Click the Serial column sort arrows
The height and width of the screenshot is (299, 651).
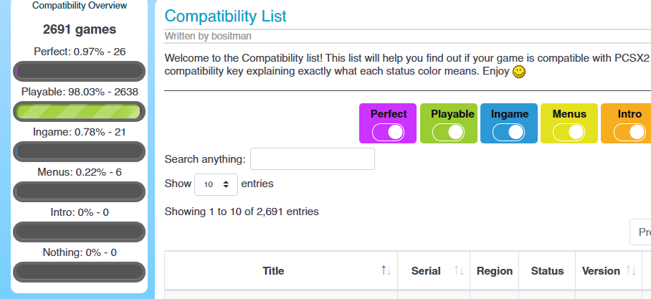coord(459,270)
